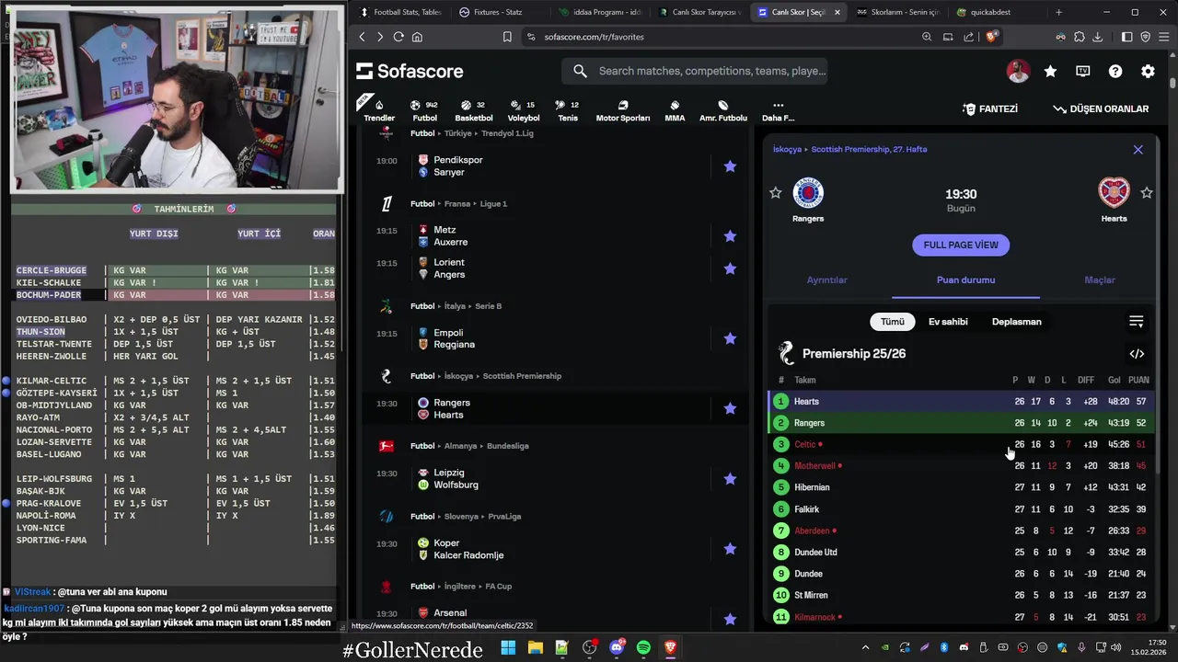
Task: Open the Celtic team row in standings
Action: tap(963, 444)
